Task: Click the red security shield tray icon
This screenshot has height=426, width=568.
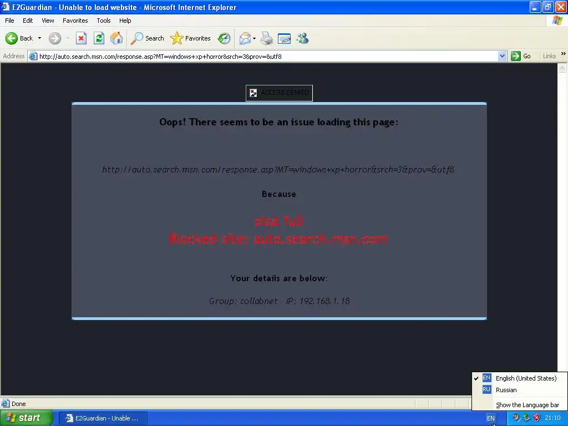Action: (536, 418)
